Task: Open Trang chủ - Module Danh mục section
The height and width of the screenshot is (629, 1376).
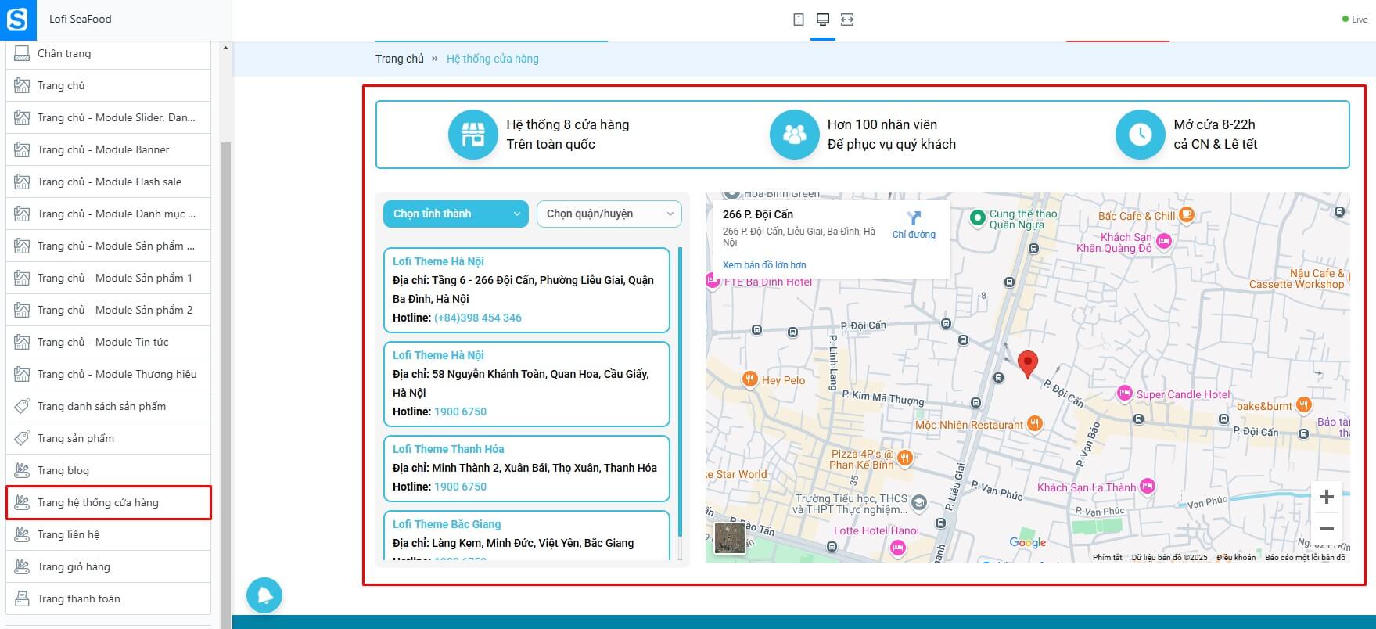Action: pos(109,214)
